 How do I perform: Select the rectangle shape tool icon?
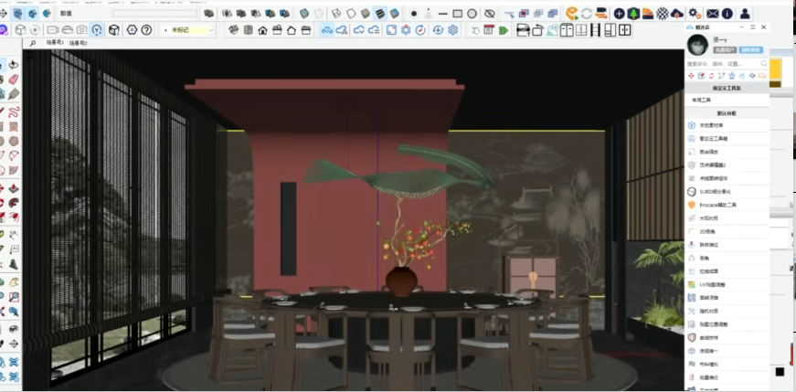coord(458,14)
